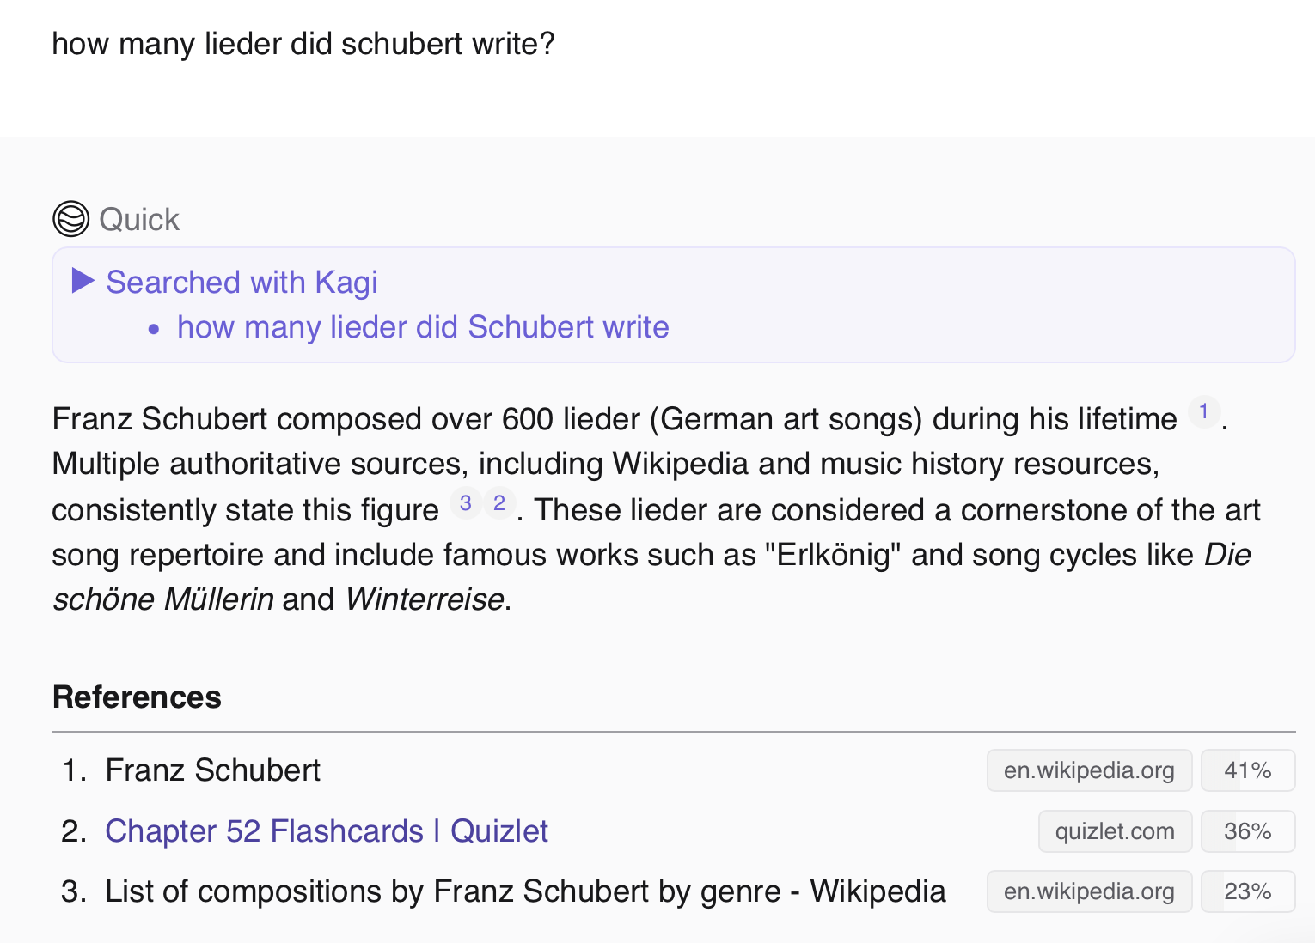The width and height of the screenshot is (1315, 943).
Task: Click the 41% relevance indicator
Action: [x=1247, y=770]
